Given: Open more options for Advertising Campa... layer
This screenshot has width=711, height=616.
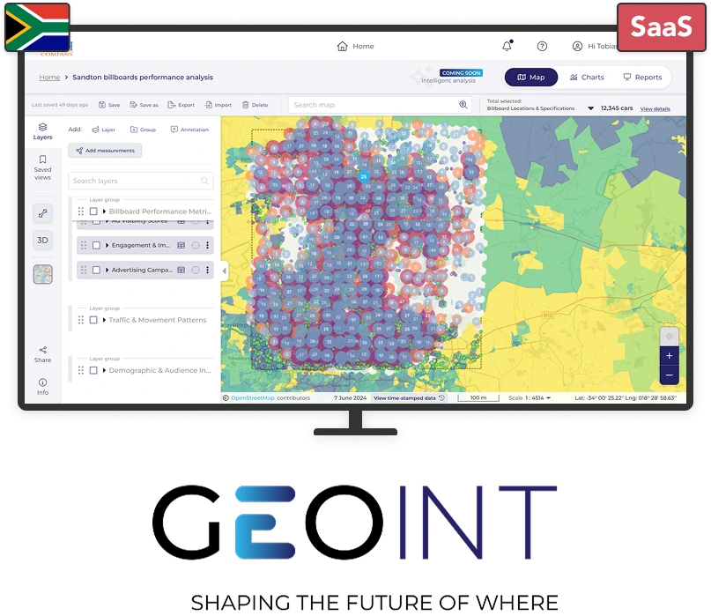Looking at the screenshot, I should click(208, 270).
